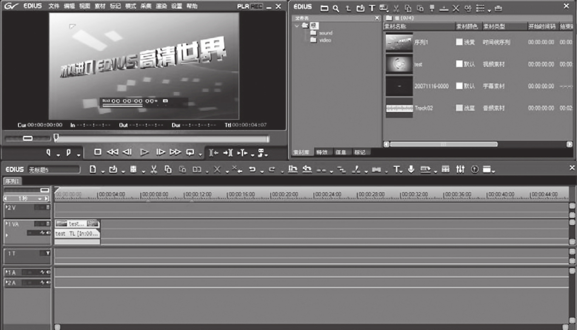The height and width of the screenshot is (330, 577).
Task: Click the color swatch of the test clip
Action: pyautogui.click(x=459, y=64)
